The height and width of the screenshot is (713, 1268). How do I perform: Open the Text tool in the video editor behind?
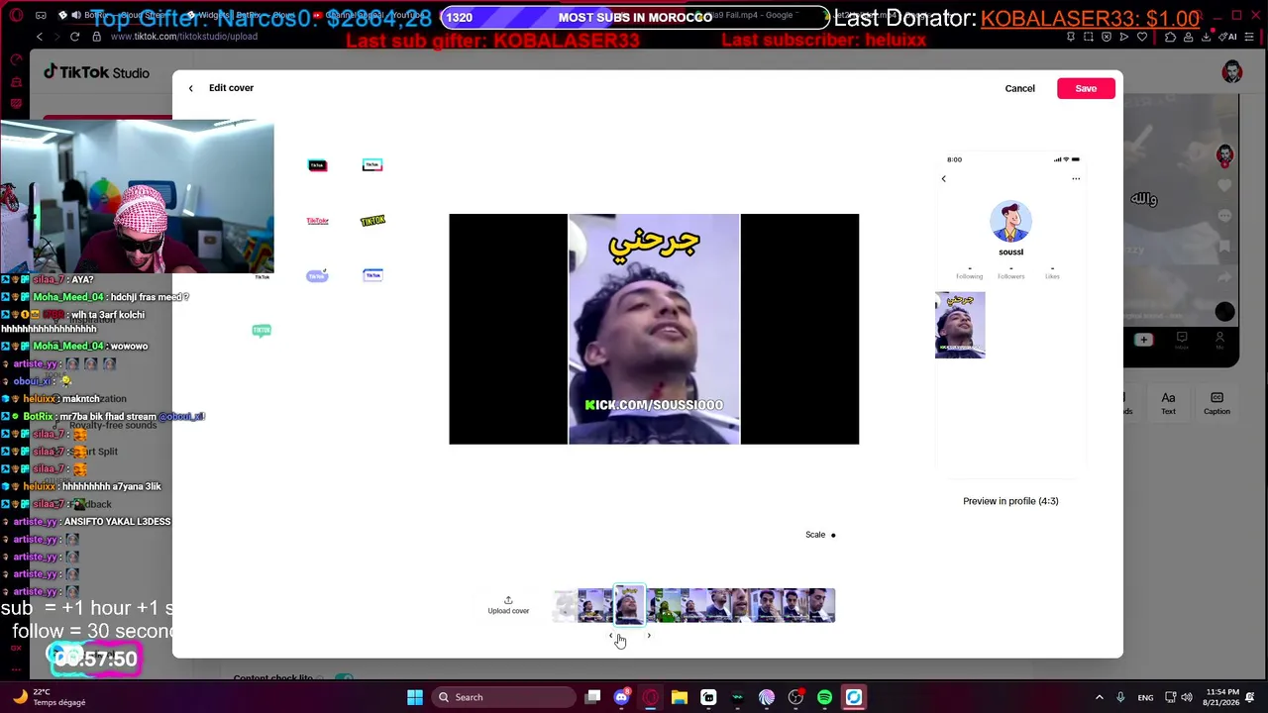(x=1168, y=403)
